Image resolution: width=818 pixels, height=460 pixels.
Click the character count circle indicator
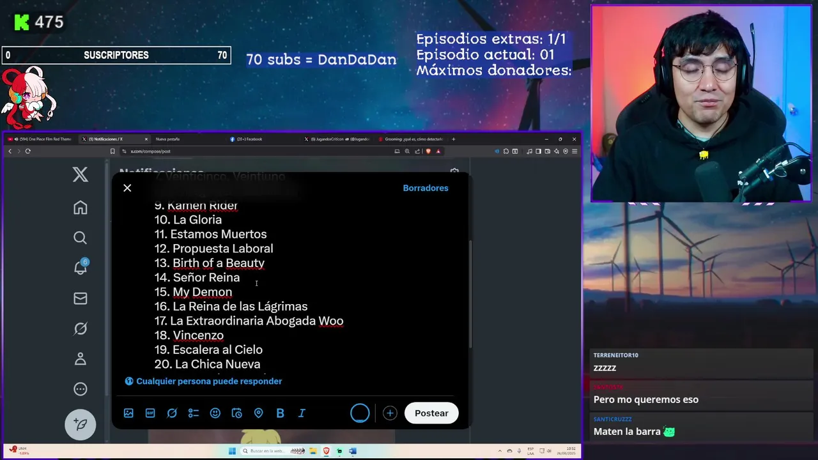point(360,413)
